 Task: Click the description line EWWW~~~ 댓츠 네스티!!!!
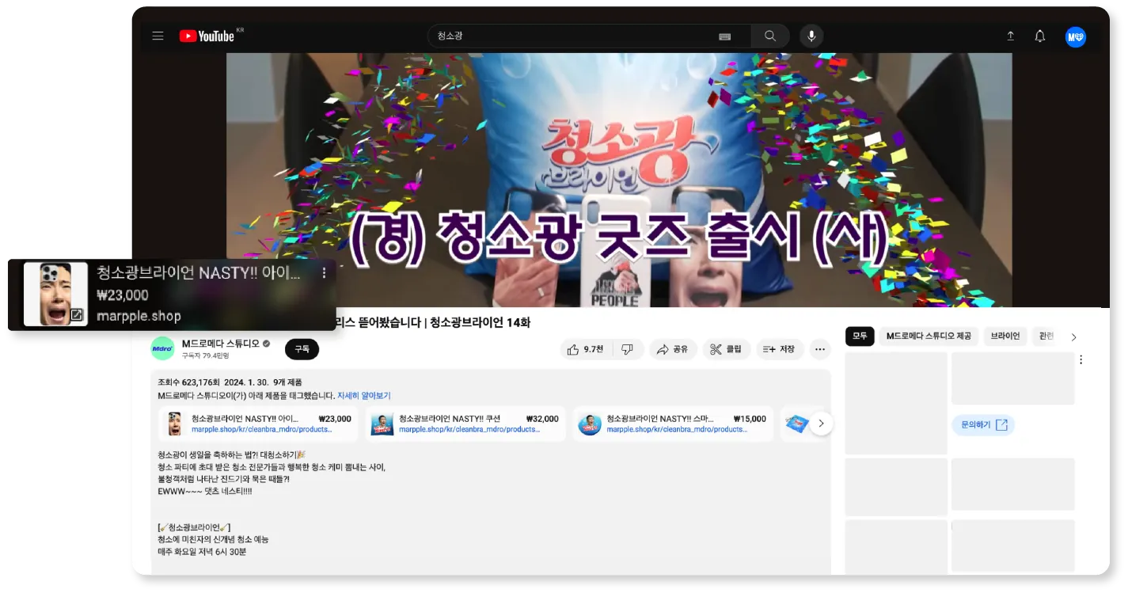(205, 491)
